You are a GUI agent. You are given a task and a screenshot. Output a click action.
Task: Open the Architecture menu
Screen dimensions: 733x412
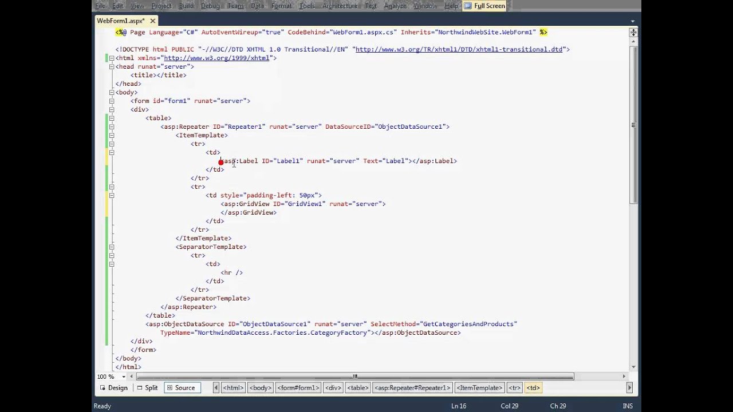click(340, 6)
